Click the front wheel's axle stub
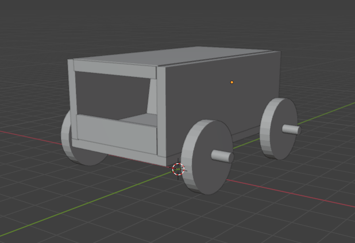Image resolution: width=355 pixels, height=243 pixels. pyautogui.click(x=222, y=156)
